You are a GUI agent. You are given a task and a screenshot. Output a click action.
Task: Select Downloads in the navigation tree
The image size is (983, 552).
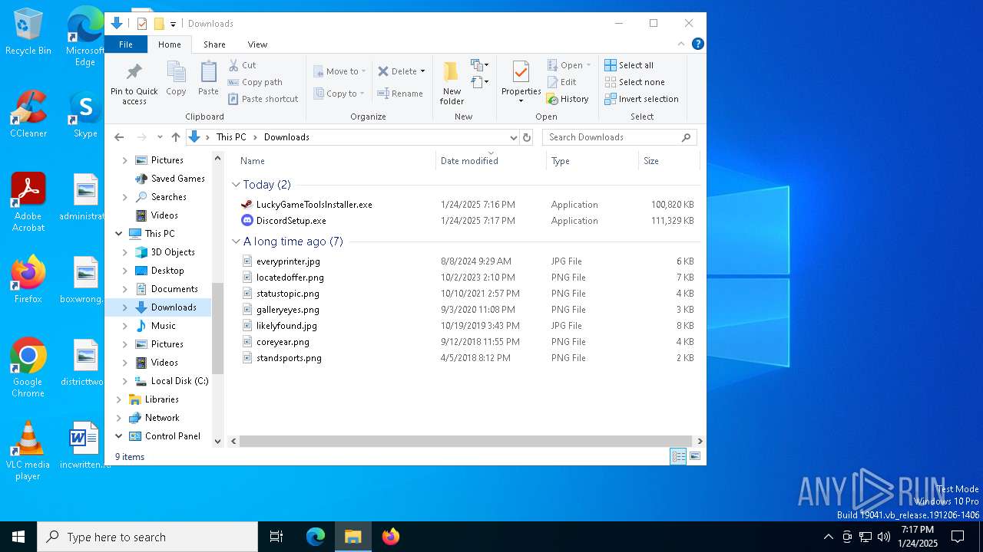coord(174,307)
